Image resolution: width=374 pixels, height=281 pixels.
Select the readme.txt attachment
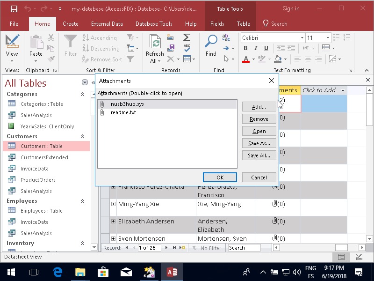click(x=123, y=112)
